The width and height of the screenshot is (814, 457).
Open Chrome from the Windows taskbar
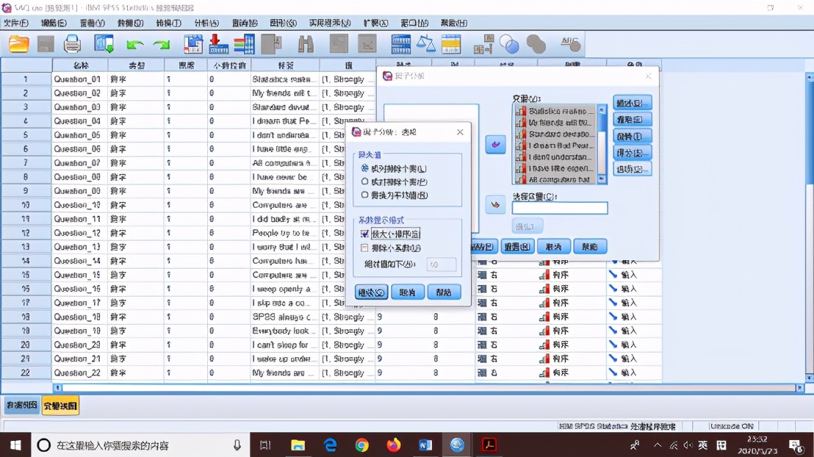(361, 445)
